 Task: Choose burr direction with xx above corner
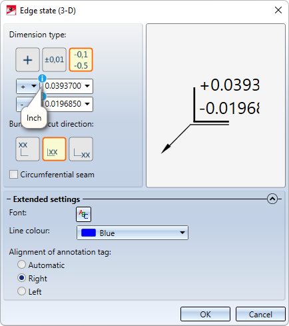click(28, 149)
